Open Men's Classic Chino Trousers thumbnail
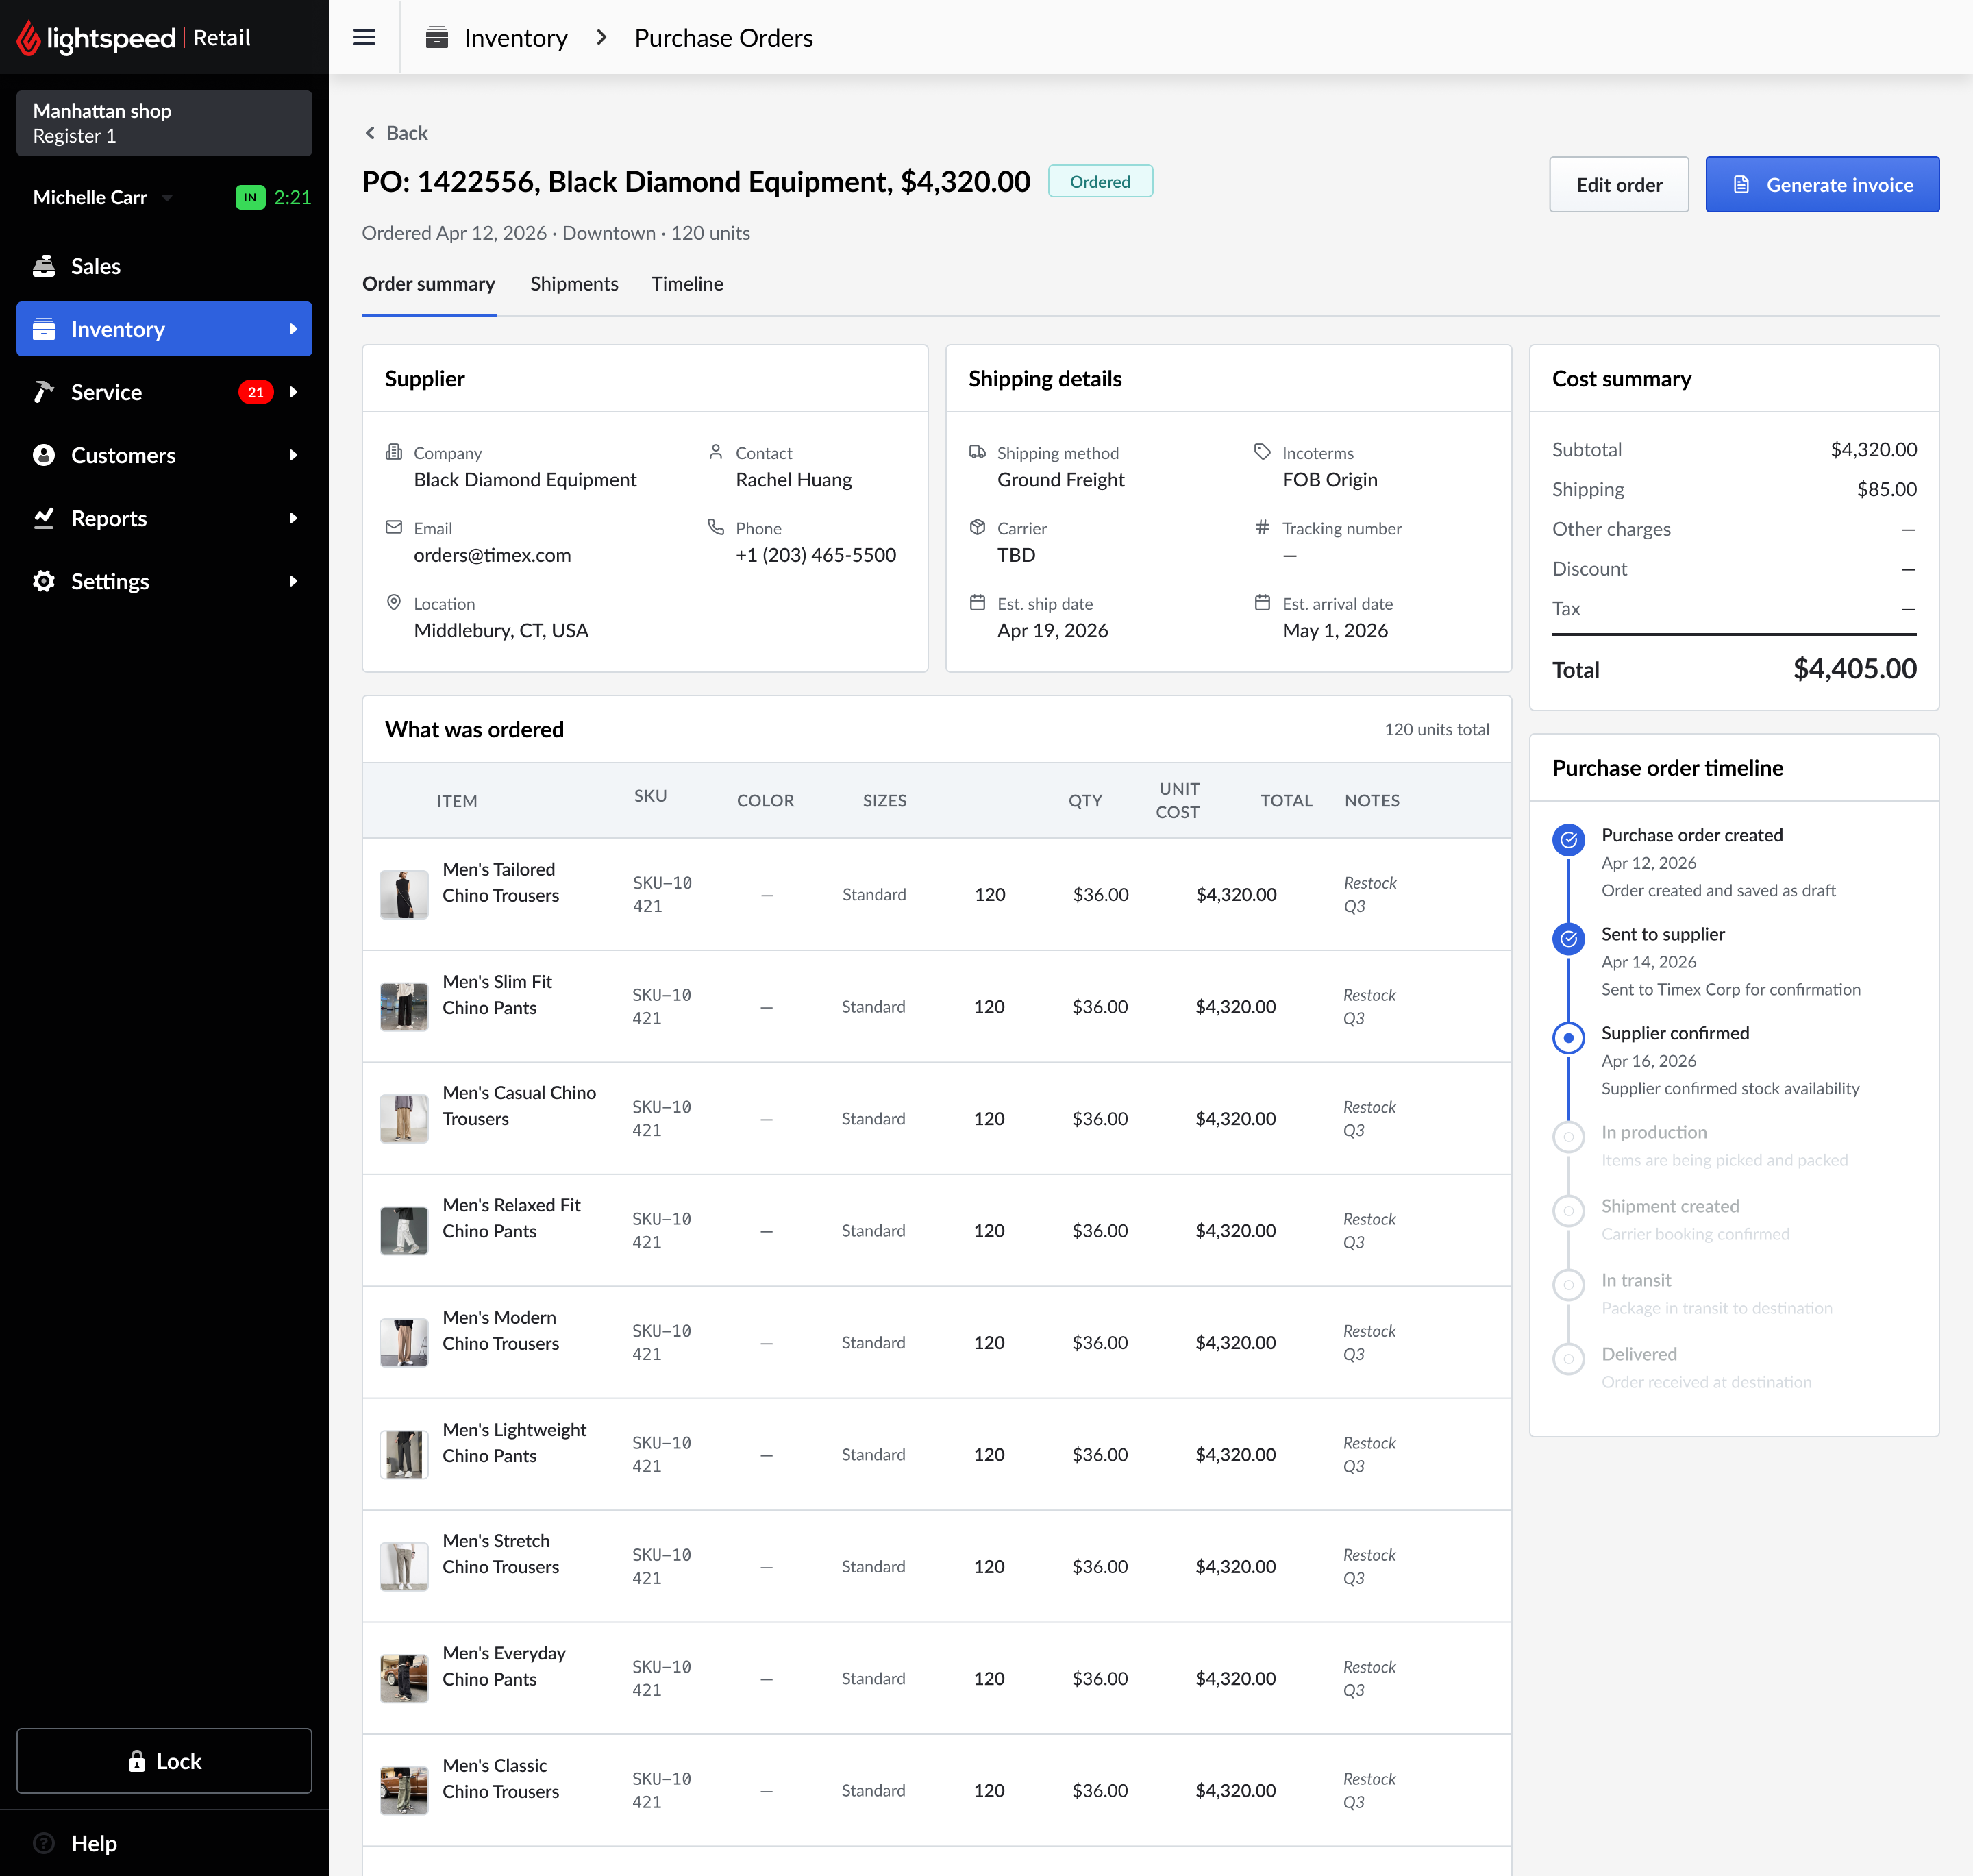Viewport: 1973px width, 1876px height. (x=404, y=1790)
